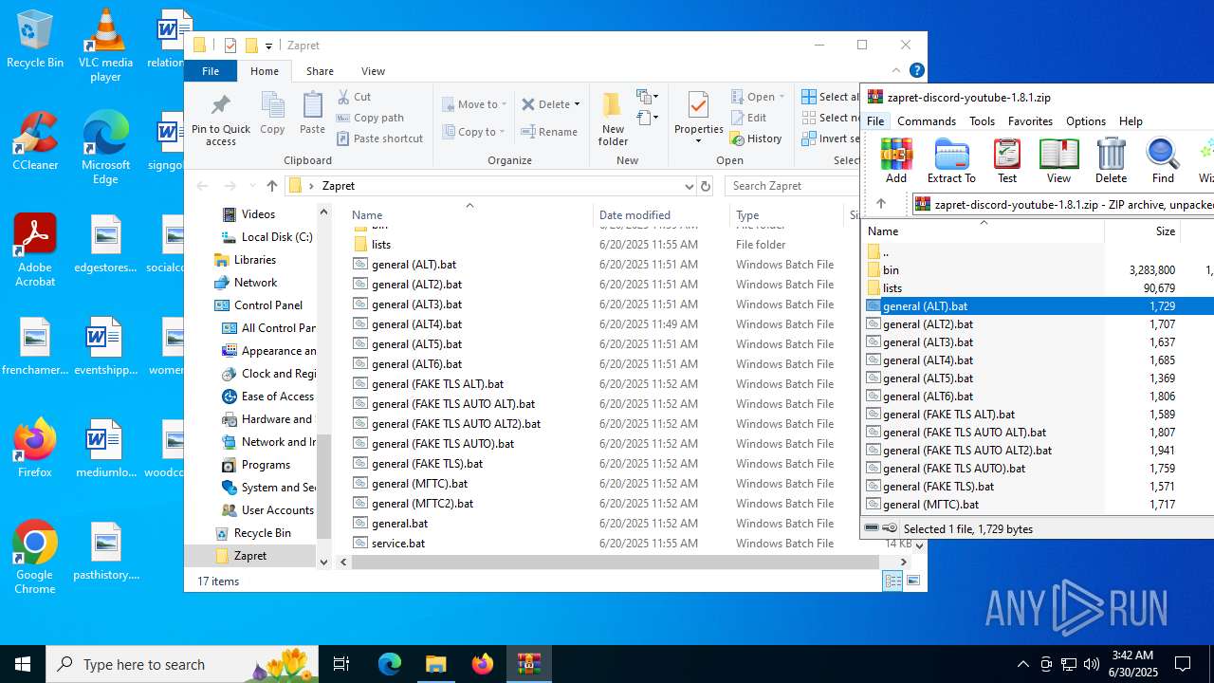Image resolution: width=1214 pixels, height=683 pixels.
Task: Collapse the Explorer ribbon
Action: pos(895,71)
